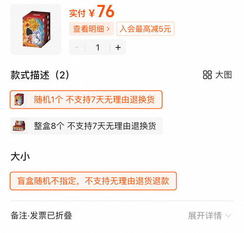Click the quantity number field showing 1

pyautogui.click(x=98, y=47)
